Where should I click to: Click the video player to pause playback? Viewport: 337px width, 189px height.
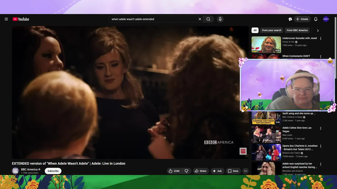130,92
